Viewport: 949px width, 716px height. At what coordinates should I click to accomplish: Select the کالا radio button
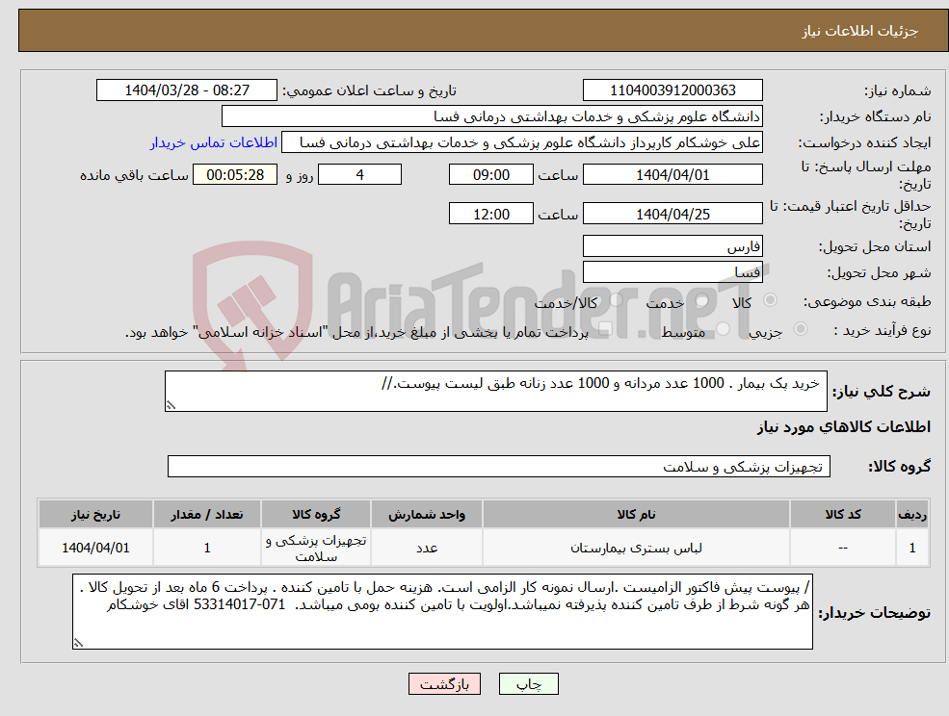point(771,300)
